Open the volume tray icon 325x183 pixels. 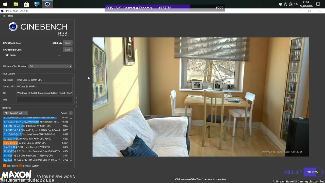(x=296, y=4)
